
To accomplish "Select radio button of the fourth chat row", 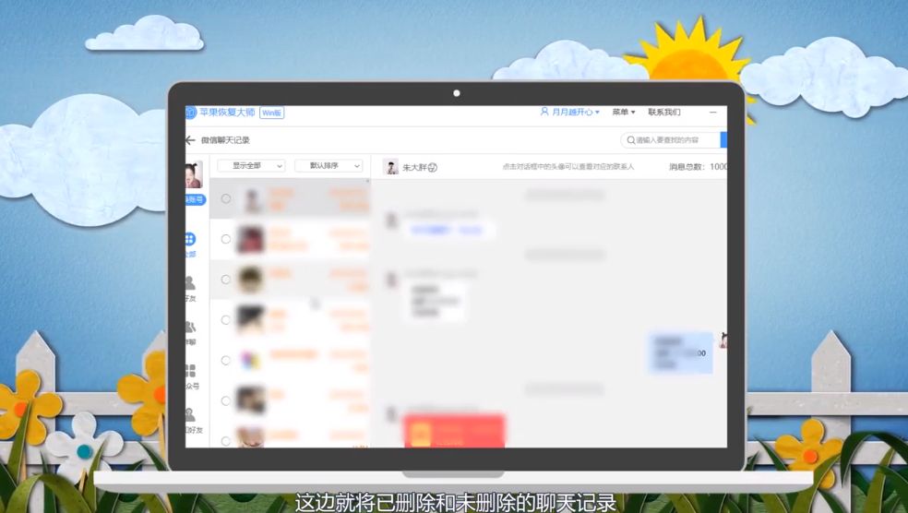I will point(226,320).
